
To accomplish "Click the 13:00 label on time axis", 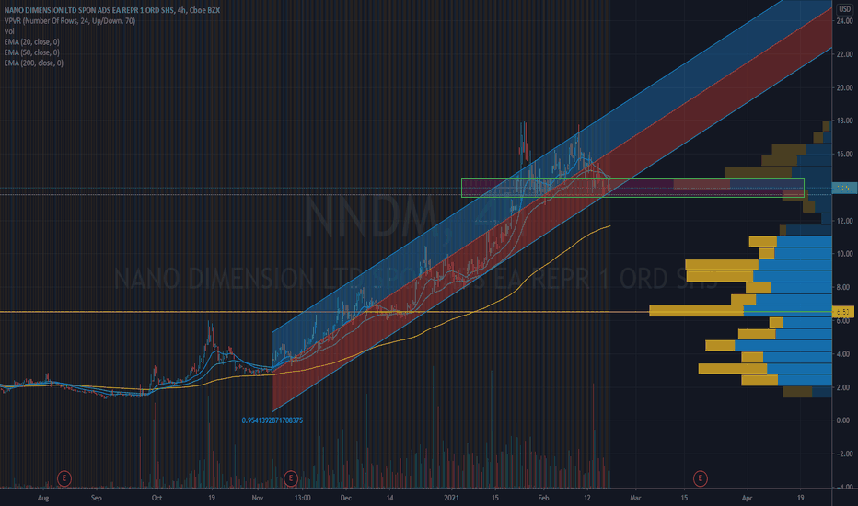I will 303,498.
